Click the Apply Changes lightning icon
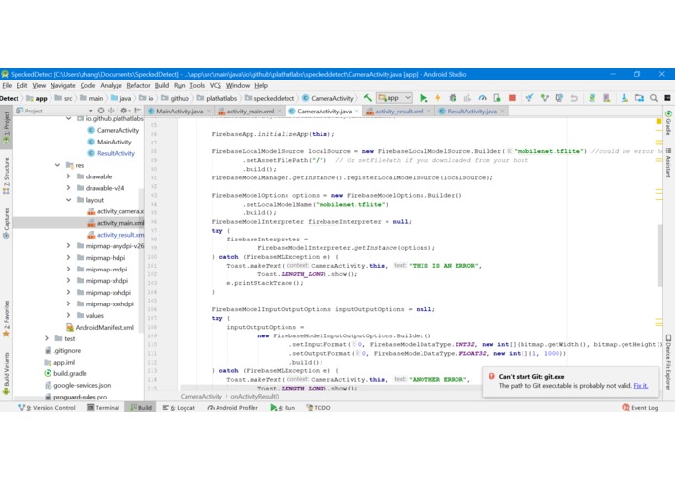The width and height of the screenshot is (675, 479). [438, 98]
